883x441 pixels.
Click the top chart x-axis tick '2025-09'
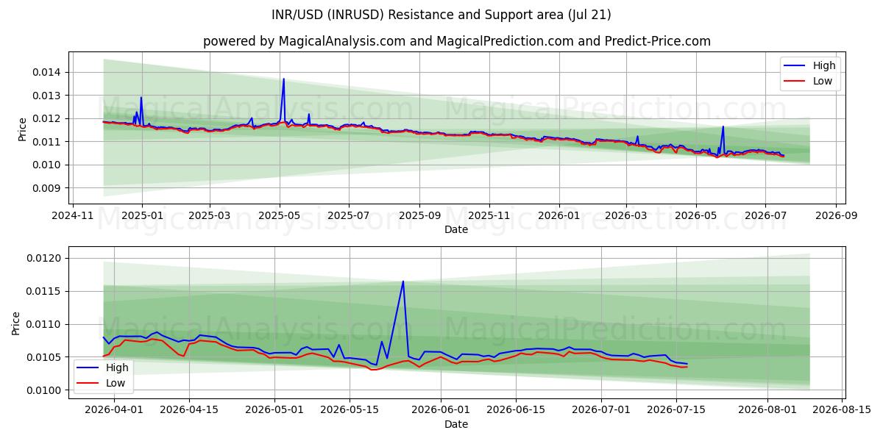coord(419,216)
